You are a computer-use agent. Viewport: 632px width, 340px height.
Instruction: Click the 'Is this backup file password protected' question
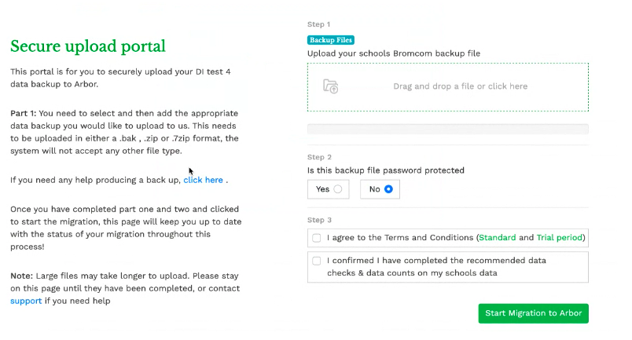pyautogui.click(x=385, y=170)
